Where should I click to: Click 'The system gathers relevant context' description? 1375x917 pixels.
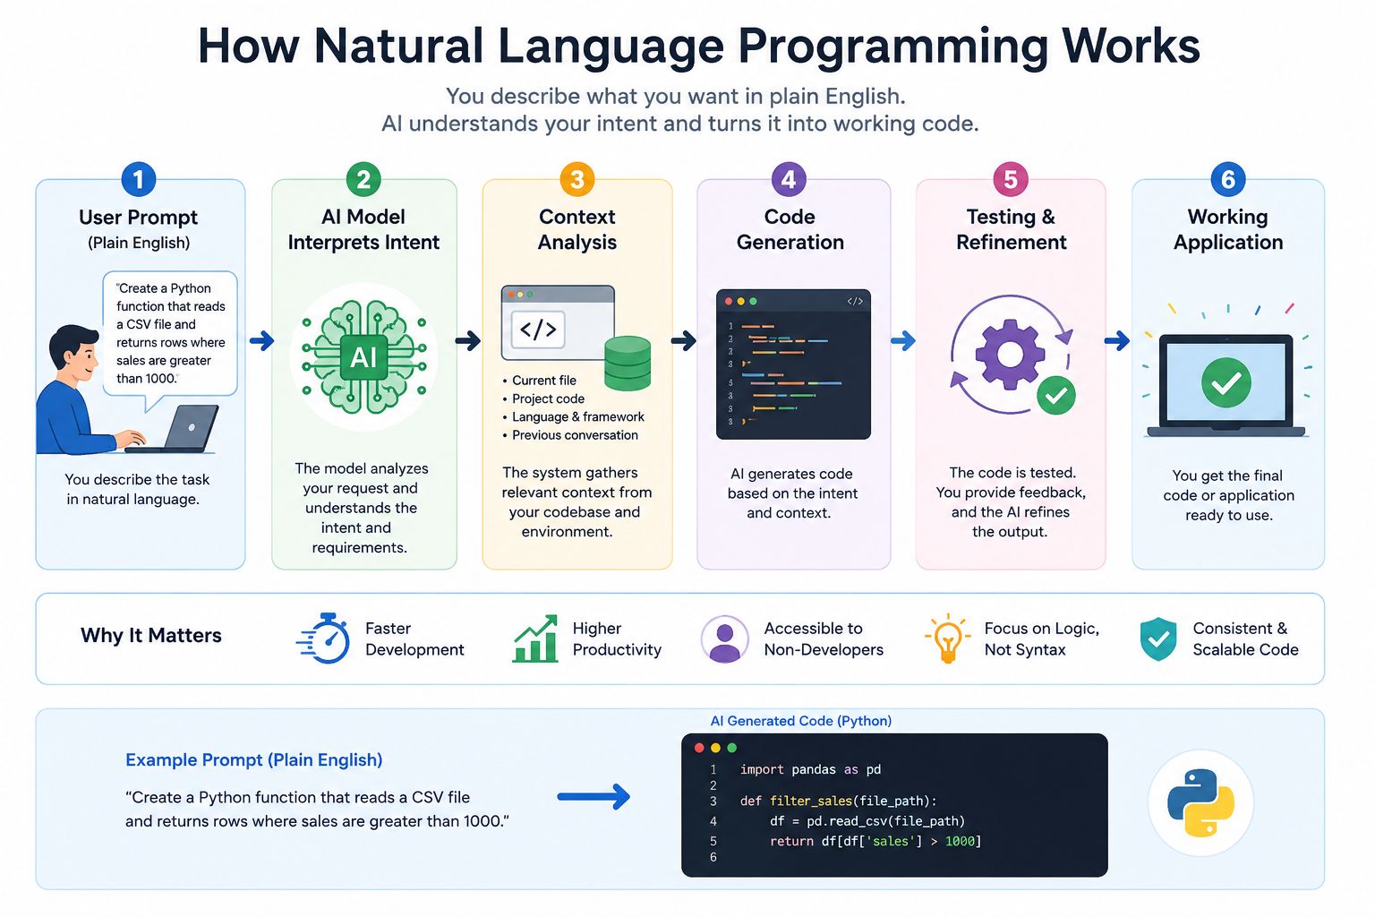(576, 501)
